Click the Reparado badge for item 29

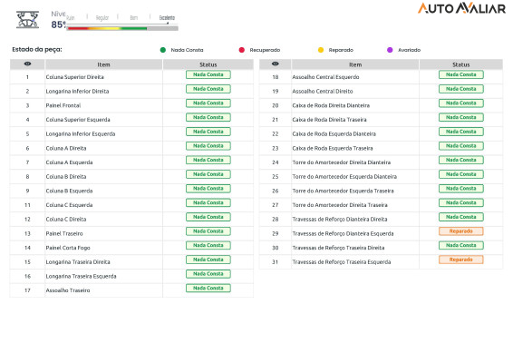(461, 231)
